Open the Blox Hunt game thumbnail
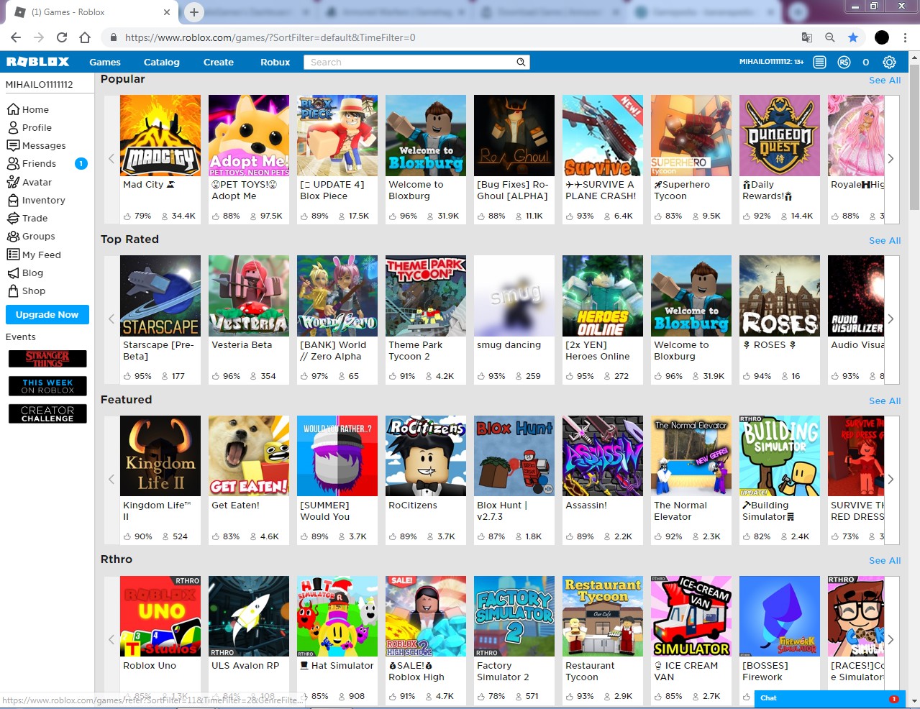 pyautogui.click(x=514, y=456)
